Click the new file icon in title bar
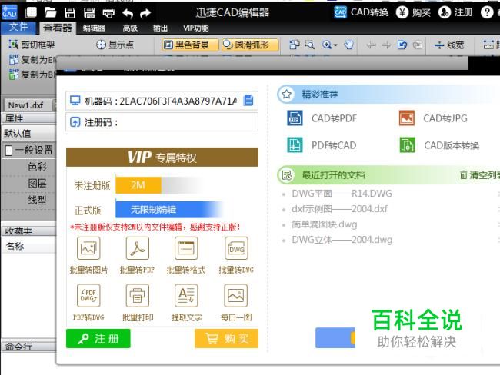The image size is (500, 375). pos(31,12)
